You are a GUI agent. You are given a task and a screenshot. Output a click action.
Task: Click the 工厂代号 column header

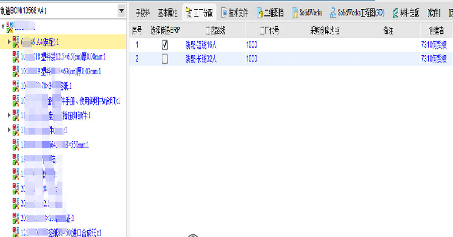(269, 30)
